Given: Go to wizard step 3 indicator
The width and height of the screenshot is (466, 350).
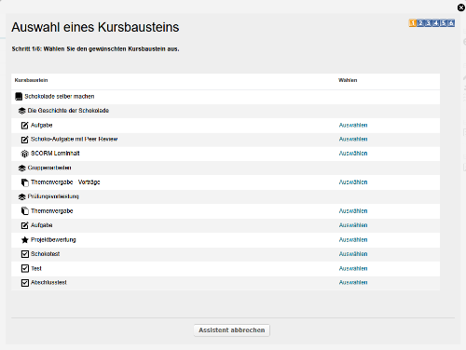Looking at the screenshot, I should pyautogui.click(x=428, y=23).
